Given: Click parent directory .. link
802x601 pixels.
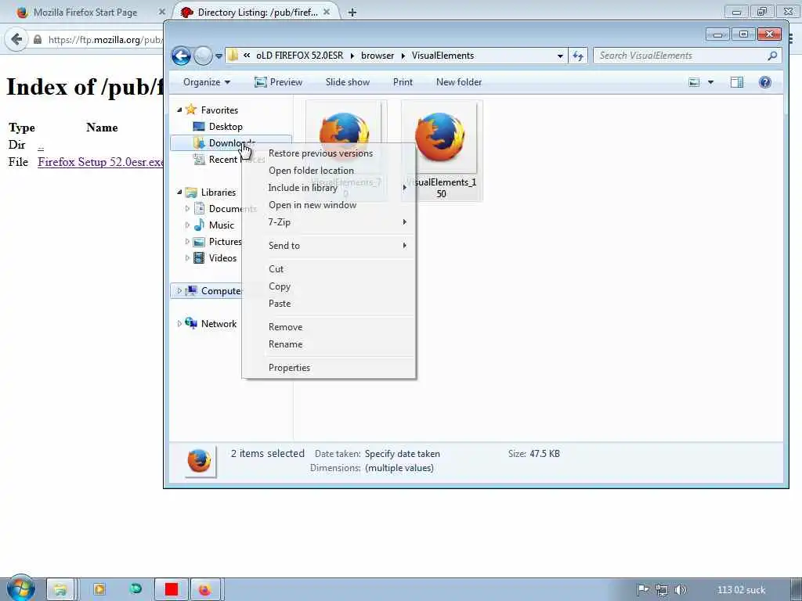Looking at the screenshot, I should click(x=41, y=145).
